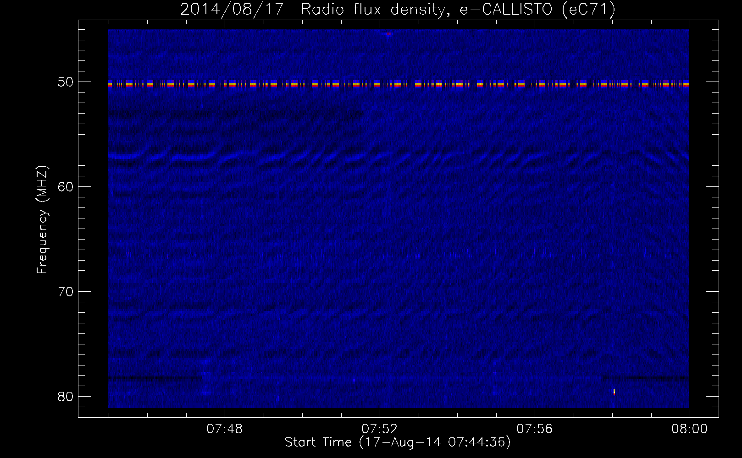
Task: Click the '70' frequency tick label
Action: [66, 292]
